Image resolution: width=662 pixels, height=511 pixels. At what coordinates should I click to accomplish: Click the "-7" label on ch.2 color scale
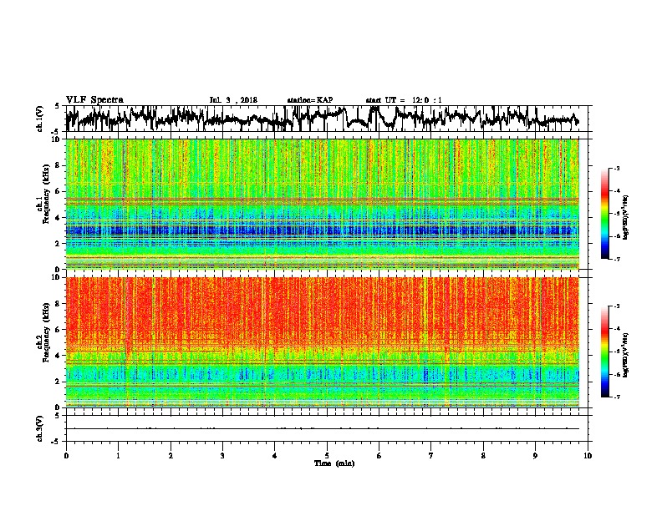pyautogui.click(x=616, y=397)
